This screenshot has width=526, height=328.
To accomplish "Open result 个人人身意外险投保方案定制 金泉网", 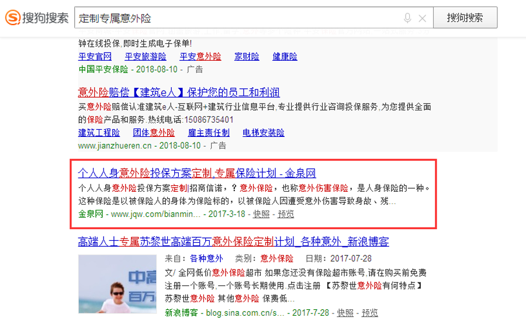I will (197, 173).
